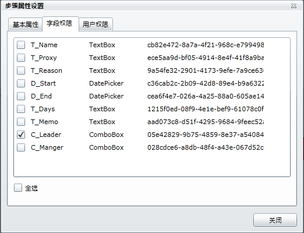Tick the D_End DatePicker checkbox
The width and height of the screenshot is (304, 233).
[21, 96]
